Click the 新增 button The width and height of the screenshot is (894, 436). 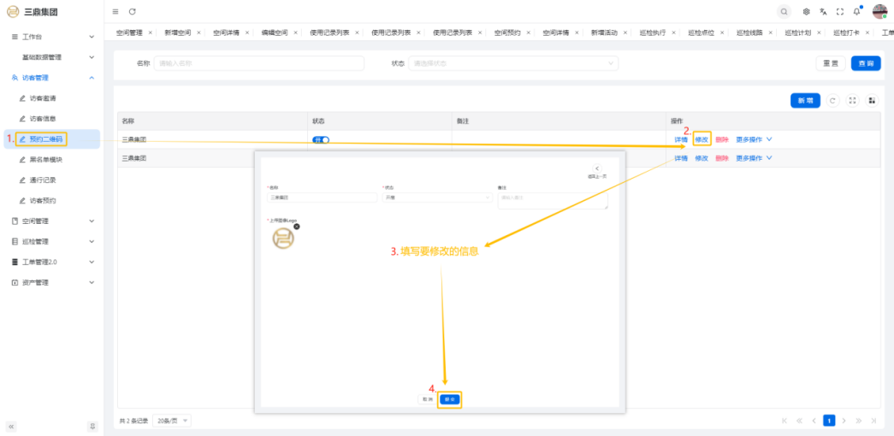coord(805,100)
